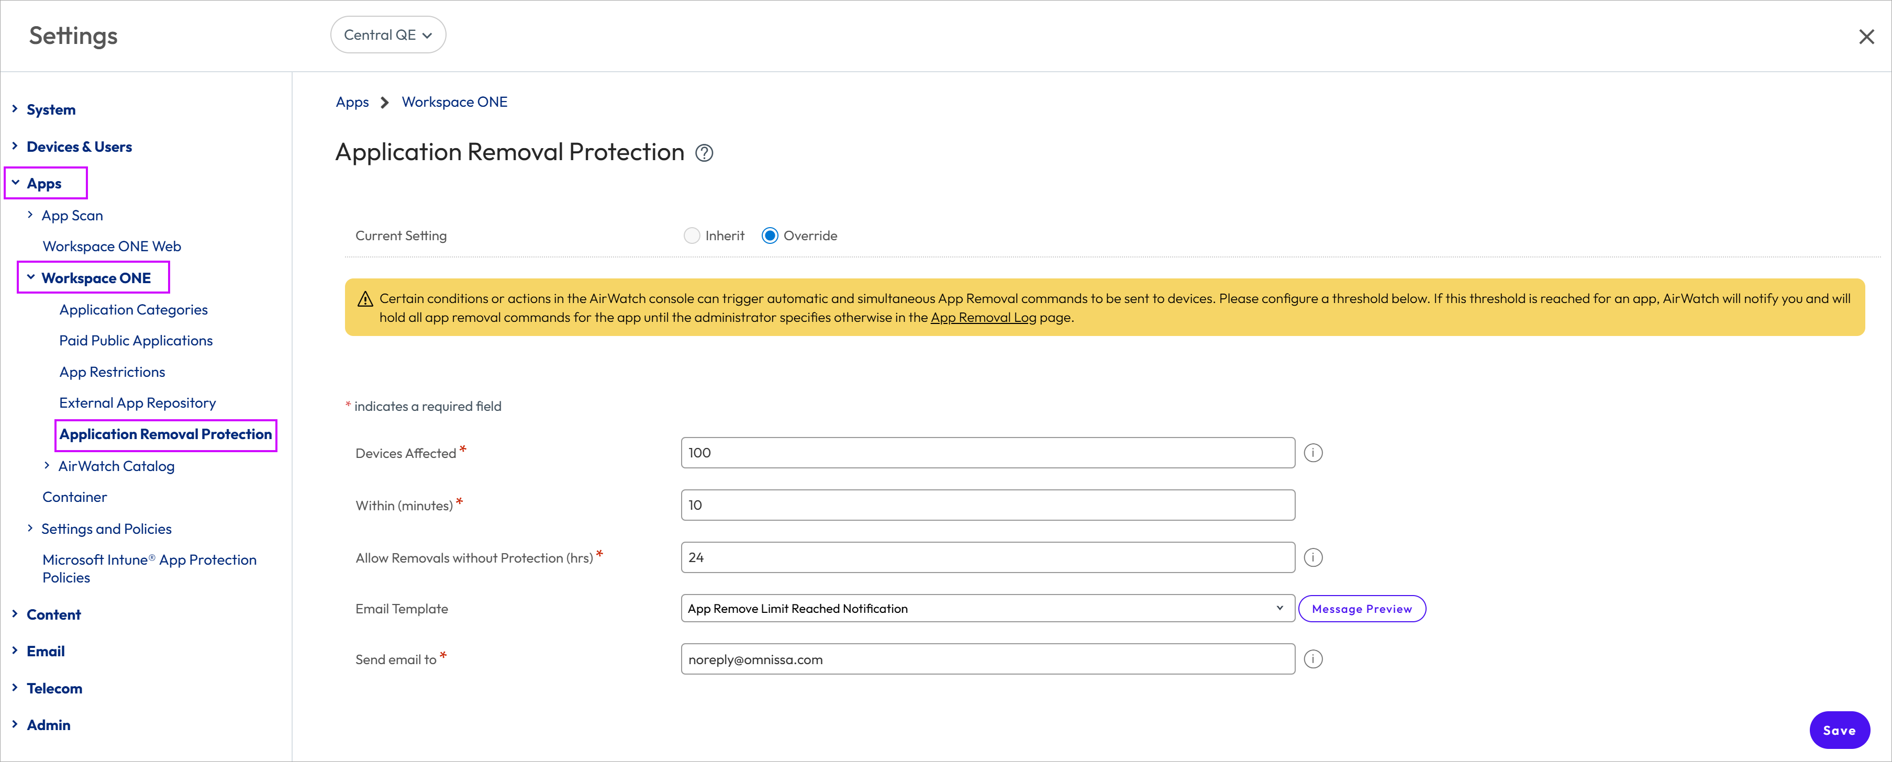Open the Email Template dropdown
Viewport: 1892px width, 762px height.
[x=987, y=609]
